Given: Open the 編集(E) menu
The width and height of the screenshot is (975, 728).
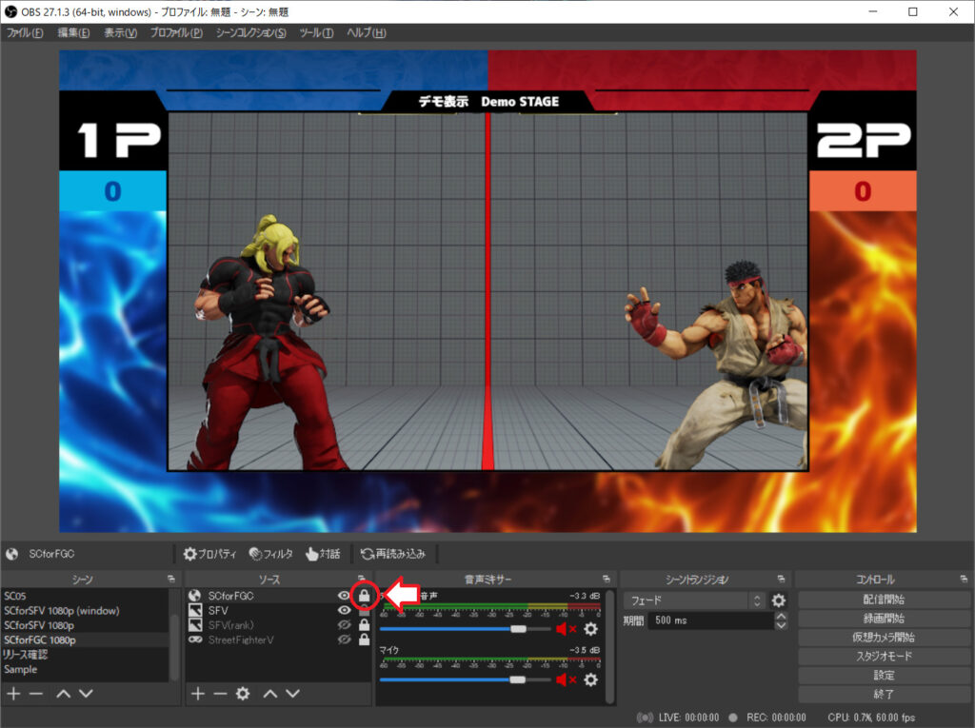Looking at the screenshot, I should (x=73, y=33).
